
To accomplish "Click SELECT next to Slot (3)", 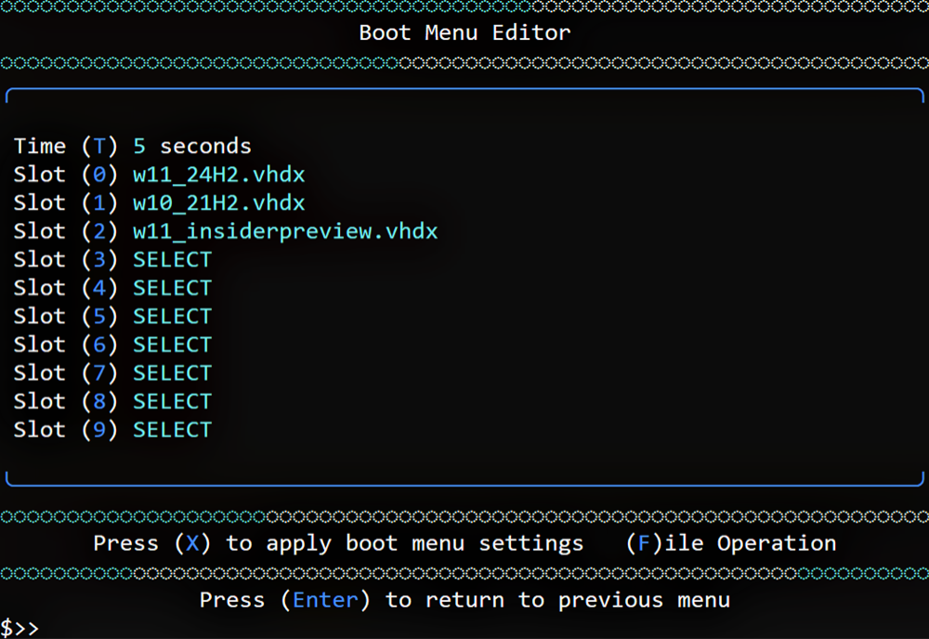I will tap(172, 259).
